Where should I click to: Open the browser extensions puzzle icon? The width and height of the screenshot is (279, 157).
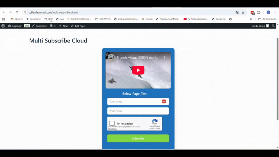tap(259, 12)
